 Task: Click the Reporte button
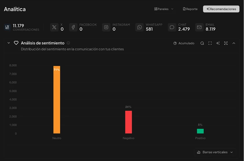pyautogui.click(x=190, y=9)
